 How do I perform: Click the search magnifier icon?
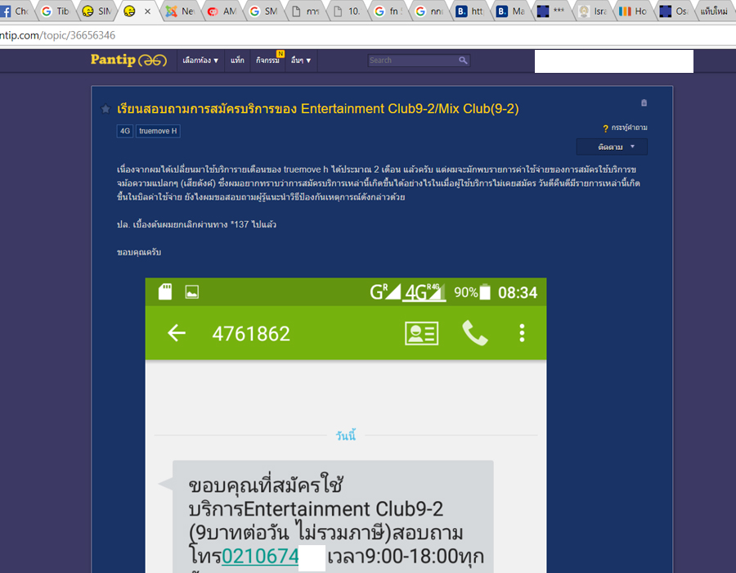coord(463,61)
